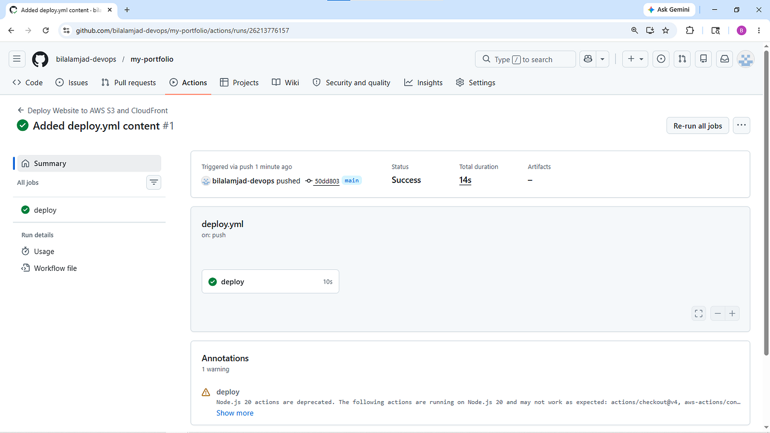Click Ask Gemini button
Viewport: 770px width, 433px height.
pyautogui.click(x=669, y=10)
